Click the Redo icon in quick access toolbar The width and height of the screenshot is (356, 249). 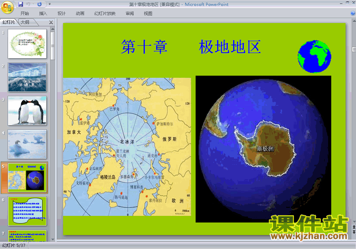(39, 4)
